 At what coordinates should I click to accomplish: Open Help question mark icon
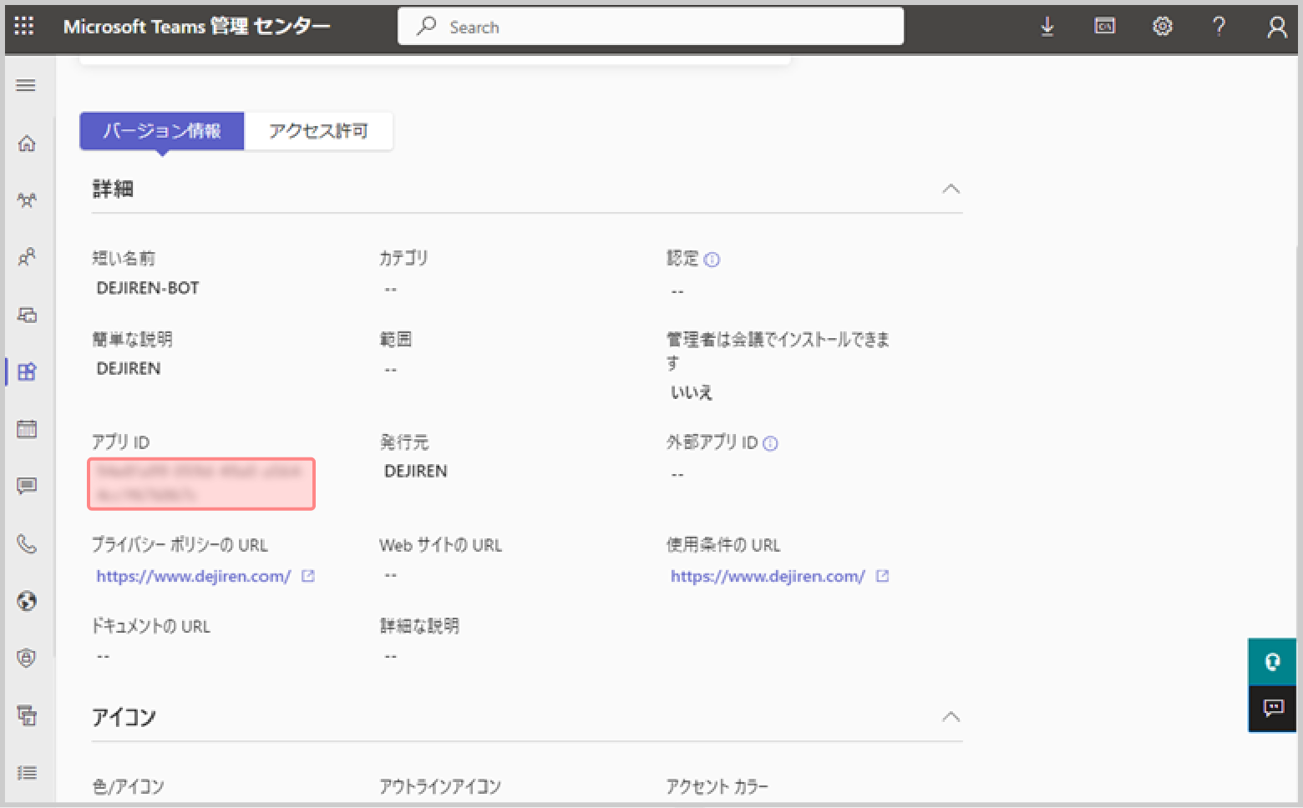coord(1219,27)
